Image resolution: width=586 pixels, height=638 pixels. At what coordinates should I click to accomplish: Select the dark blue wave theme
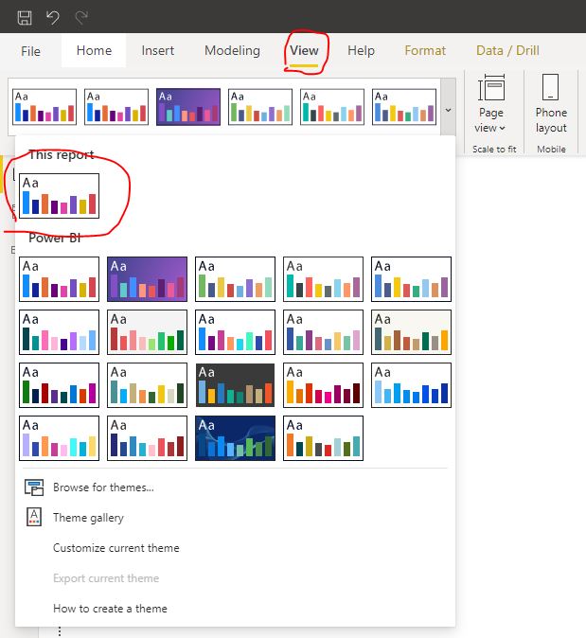235,438
